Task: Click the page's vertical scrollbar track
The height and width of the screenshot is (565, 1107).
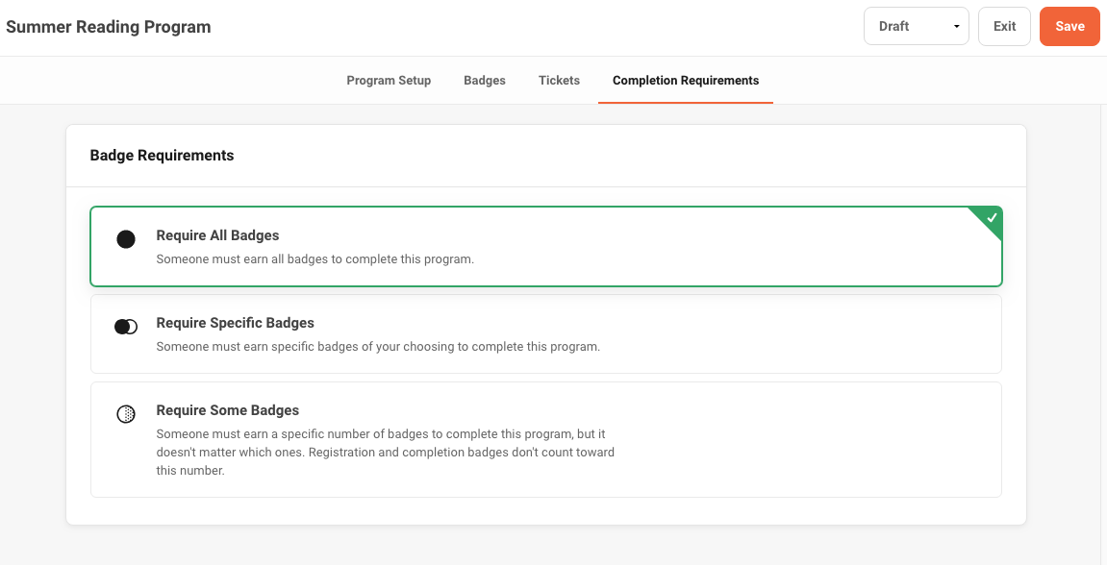Action: pyautogui.click(x=1103, y=334)
